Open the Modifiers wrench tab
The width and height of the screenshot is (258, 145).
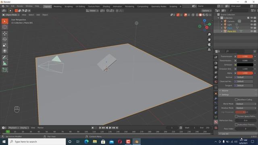[216, 98]
